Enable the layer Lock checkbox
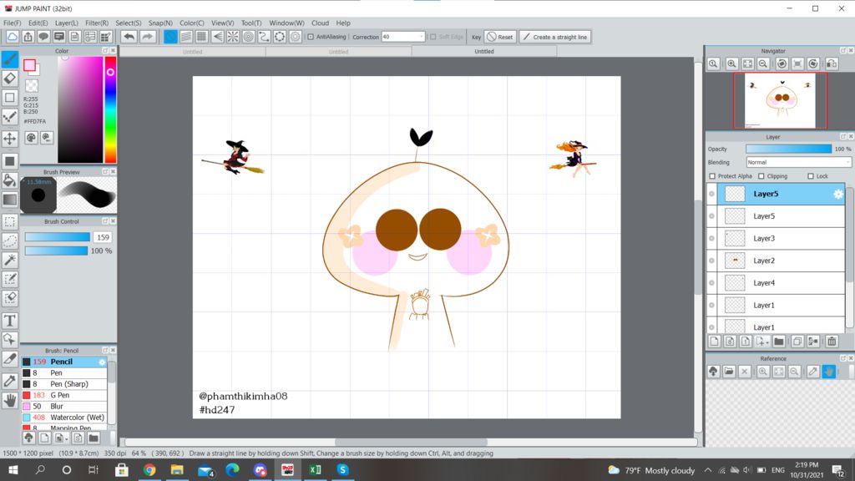Screen dimensions: 855x481 pyautogui.click(x=810, y=176)
